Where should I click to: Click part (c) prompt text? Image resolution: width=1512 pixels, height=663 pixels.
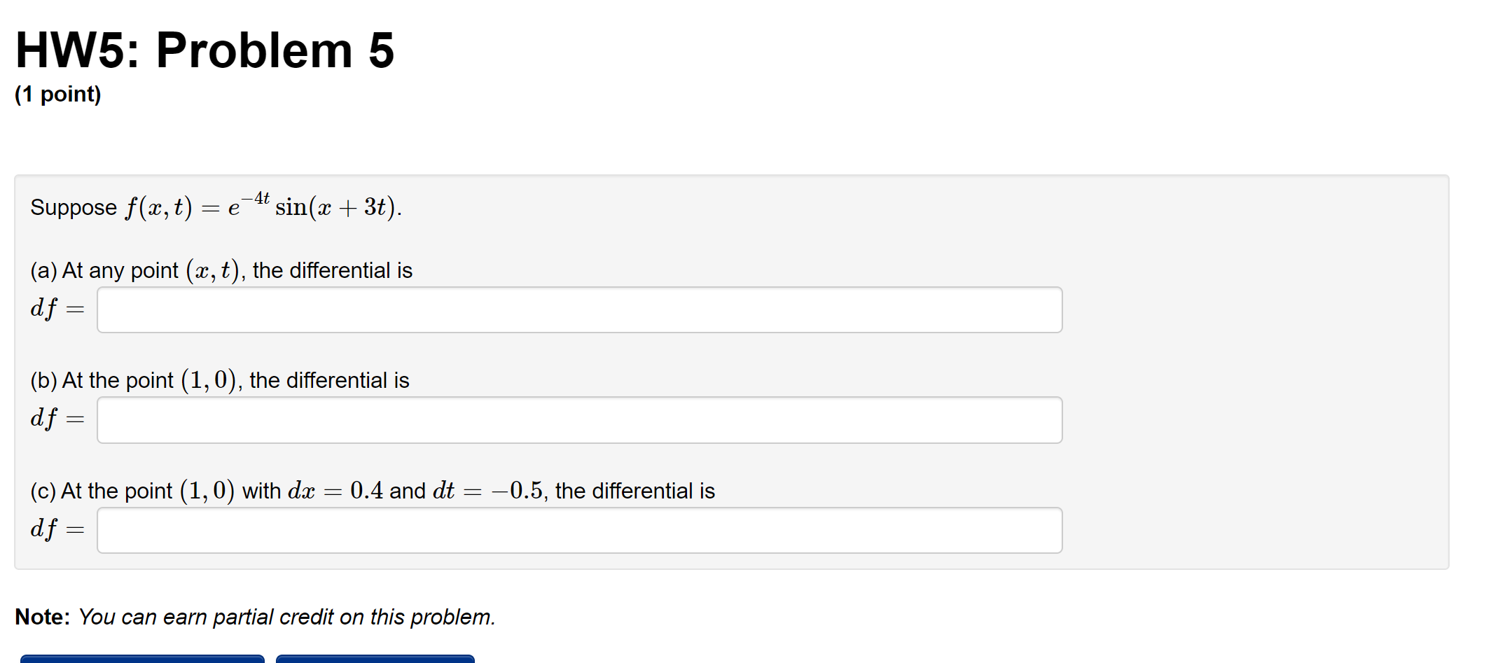[x=371, y=490]
